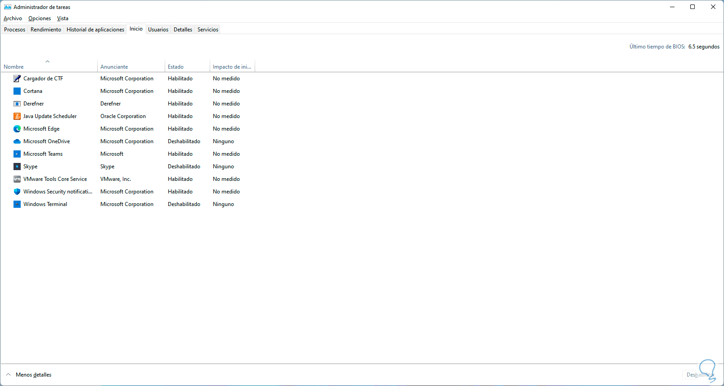
Task: Click the Derefner startup icon
Action: [x=17, y=104]
